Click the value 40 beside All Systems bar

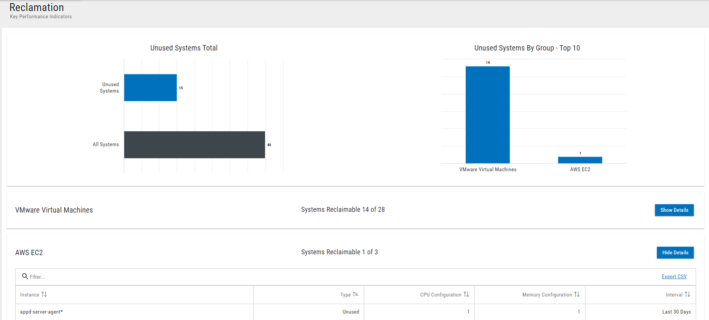(x=269, y=145)
